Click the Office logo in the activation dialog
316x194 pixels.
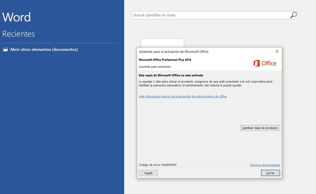(265, 63)
